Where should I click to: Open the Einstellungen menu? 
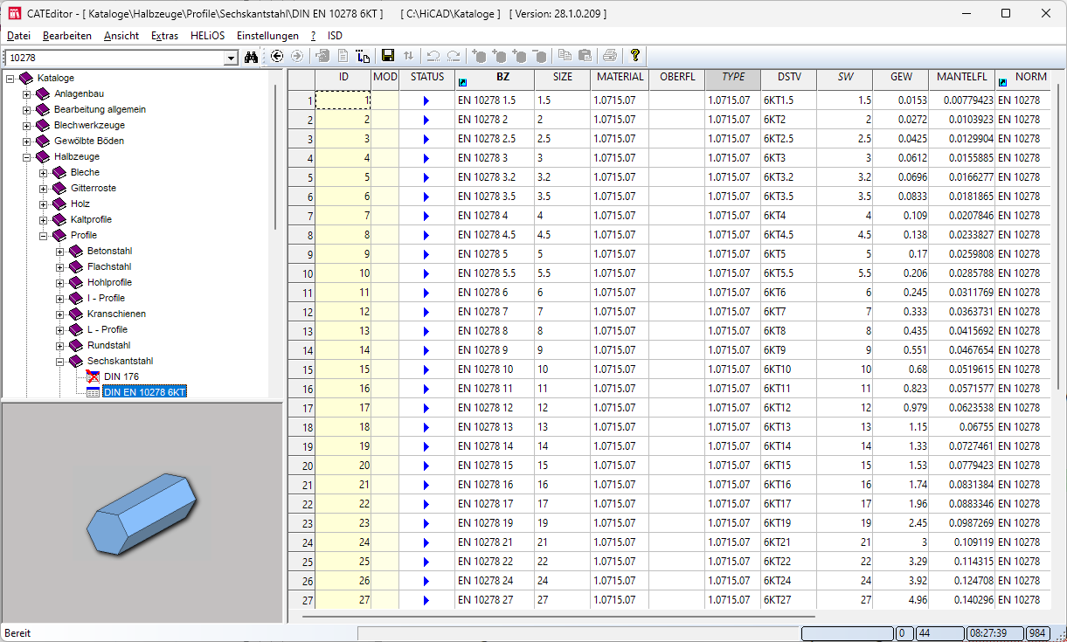(x=267, y=36)
